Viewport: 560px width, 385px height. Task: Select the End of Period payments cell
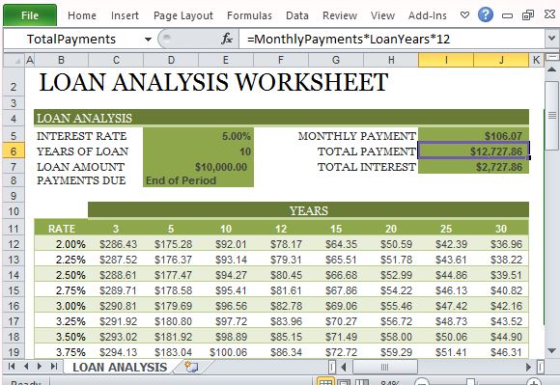tap(198, 180)
